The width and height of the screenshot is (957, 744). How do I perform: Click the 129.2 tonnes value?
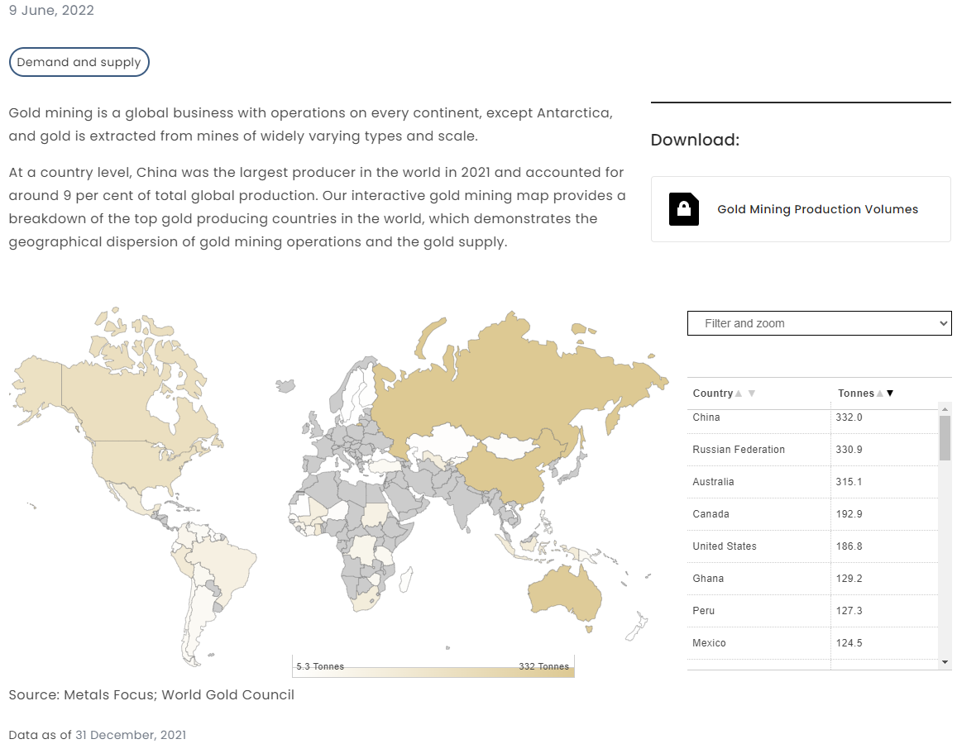tap(849, 579)
